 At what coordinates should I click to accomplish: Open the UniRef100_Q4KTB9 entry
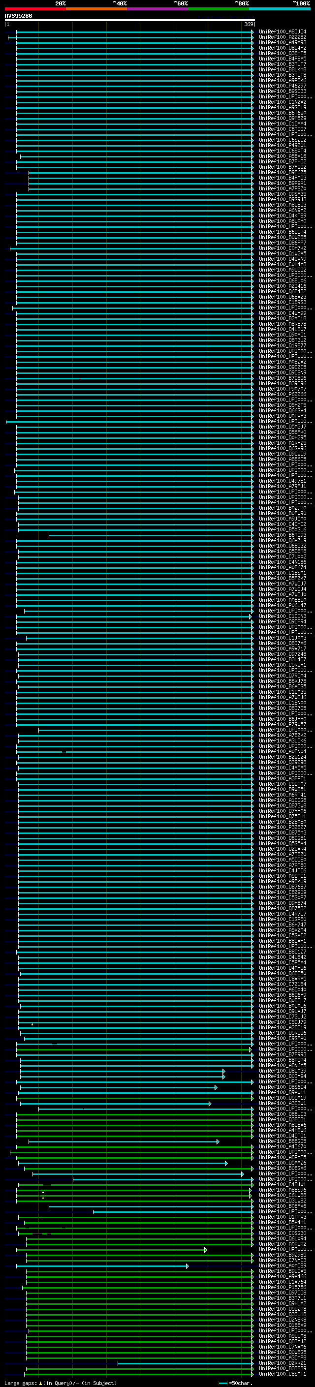283,216
